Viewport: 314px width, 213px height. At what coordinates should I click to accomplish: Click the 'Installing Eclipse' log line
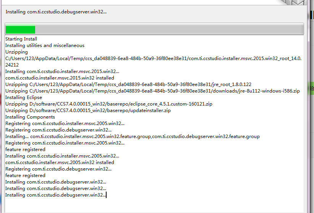tap(24, 98)
